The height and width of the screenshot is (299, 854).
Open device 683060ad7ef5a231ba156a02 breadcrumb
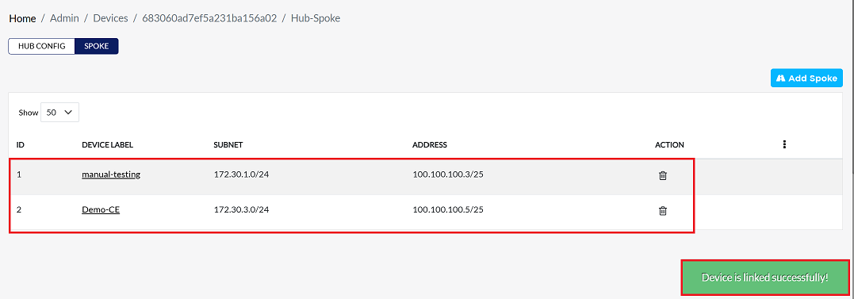pyautogui.click(x=209, y=18)
